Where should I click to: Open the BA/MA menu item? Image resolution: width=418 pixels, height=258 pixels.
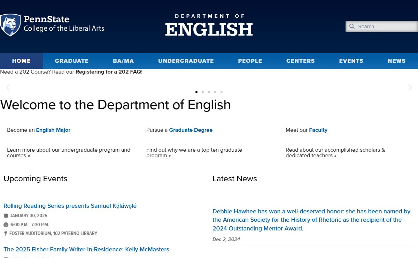tap(123, 61)
